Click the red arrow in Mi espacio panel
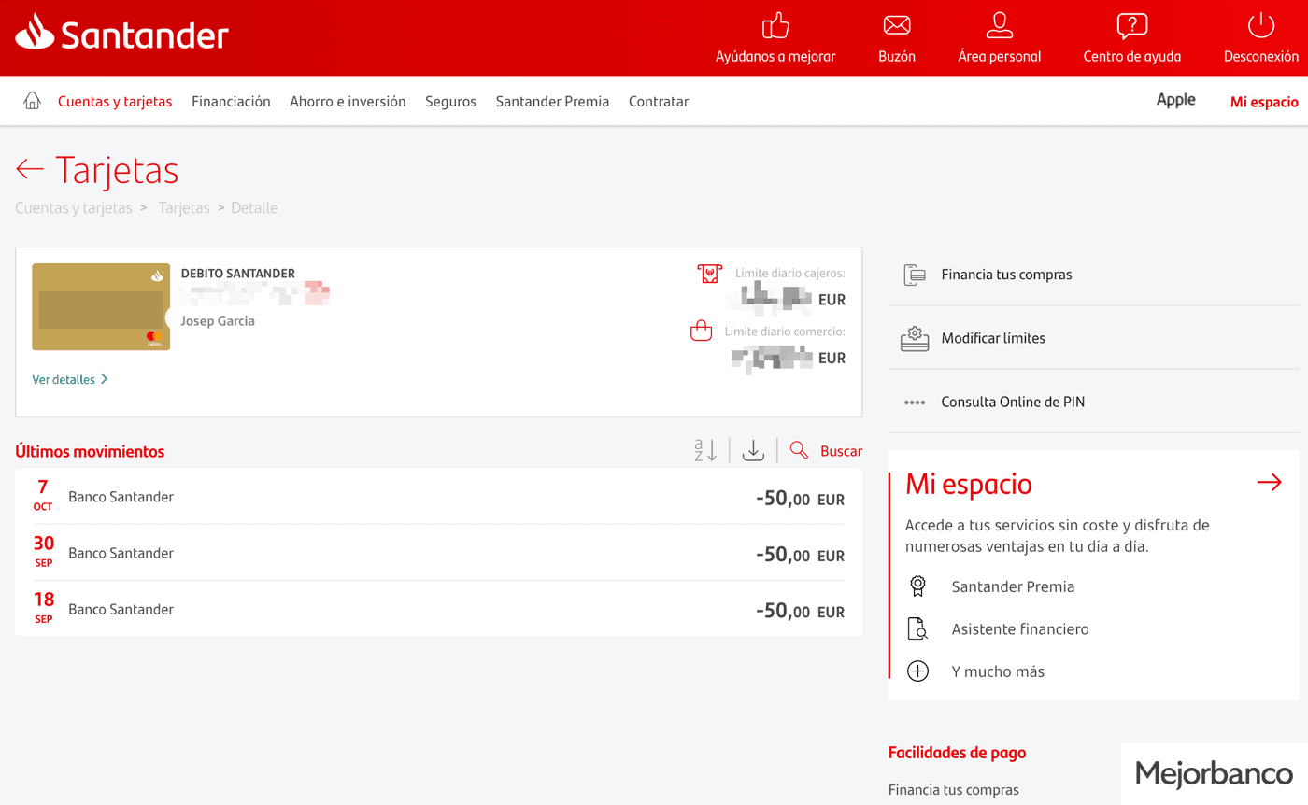Screen dimensions: 1308x805 1269,482
